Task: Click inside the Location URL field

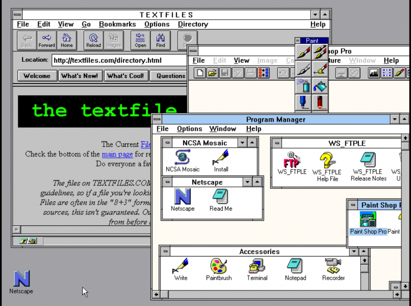Action: pyautogui.click(x=118, y=61)
